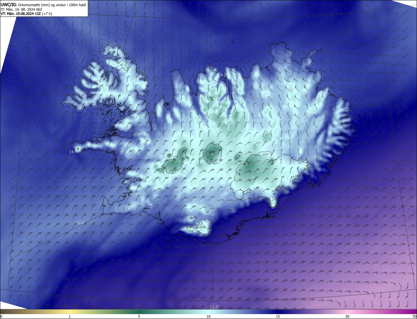Click the 12.2 value label on the map

point(80,222)
